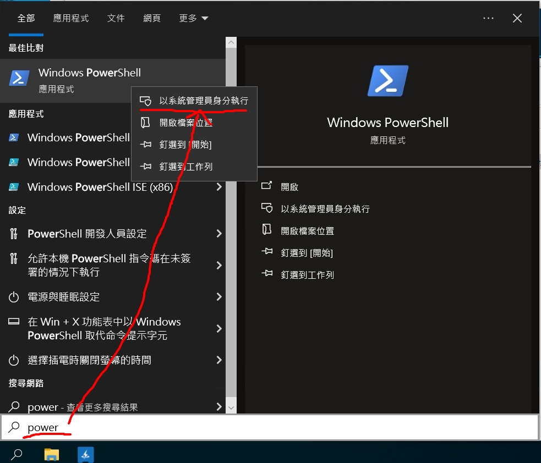541x463 pixels.
Task: Click the results scrollbar down arrow
Action: [231, 408]
